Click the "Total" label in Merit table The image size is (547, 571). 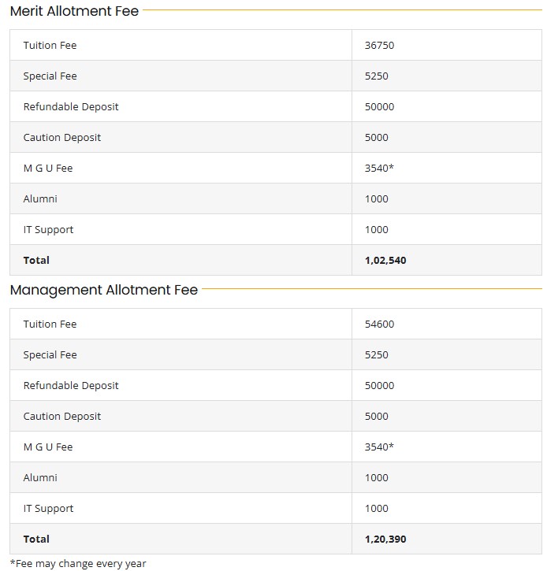pos(36,261)
